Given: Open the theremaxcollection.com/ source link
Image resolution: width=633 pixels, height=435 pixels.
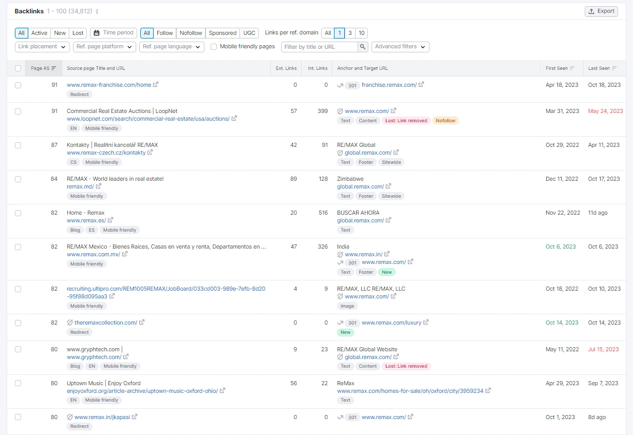Looking at the screenshot, I should coord(106,323).
